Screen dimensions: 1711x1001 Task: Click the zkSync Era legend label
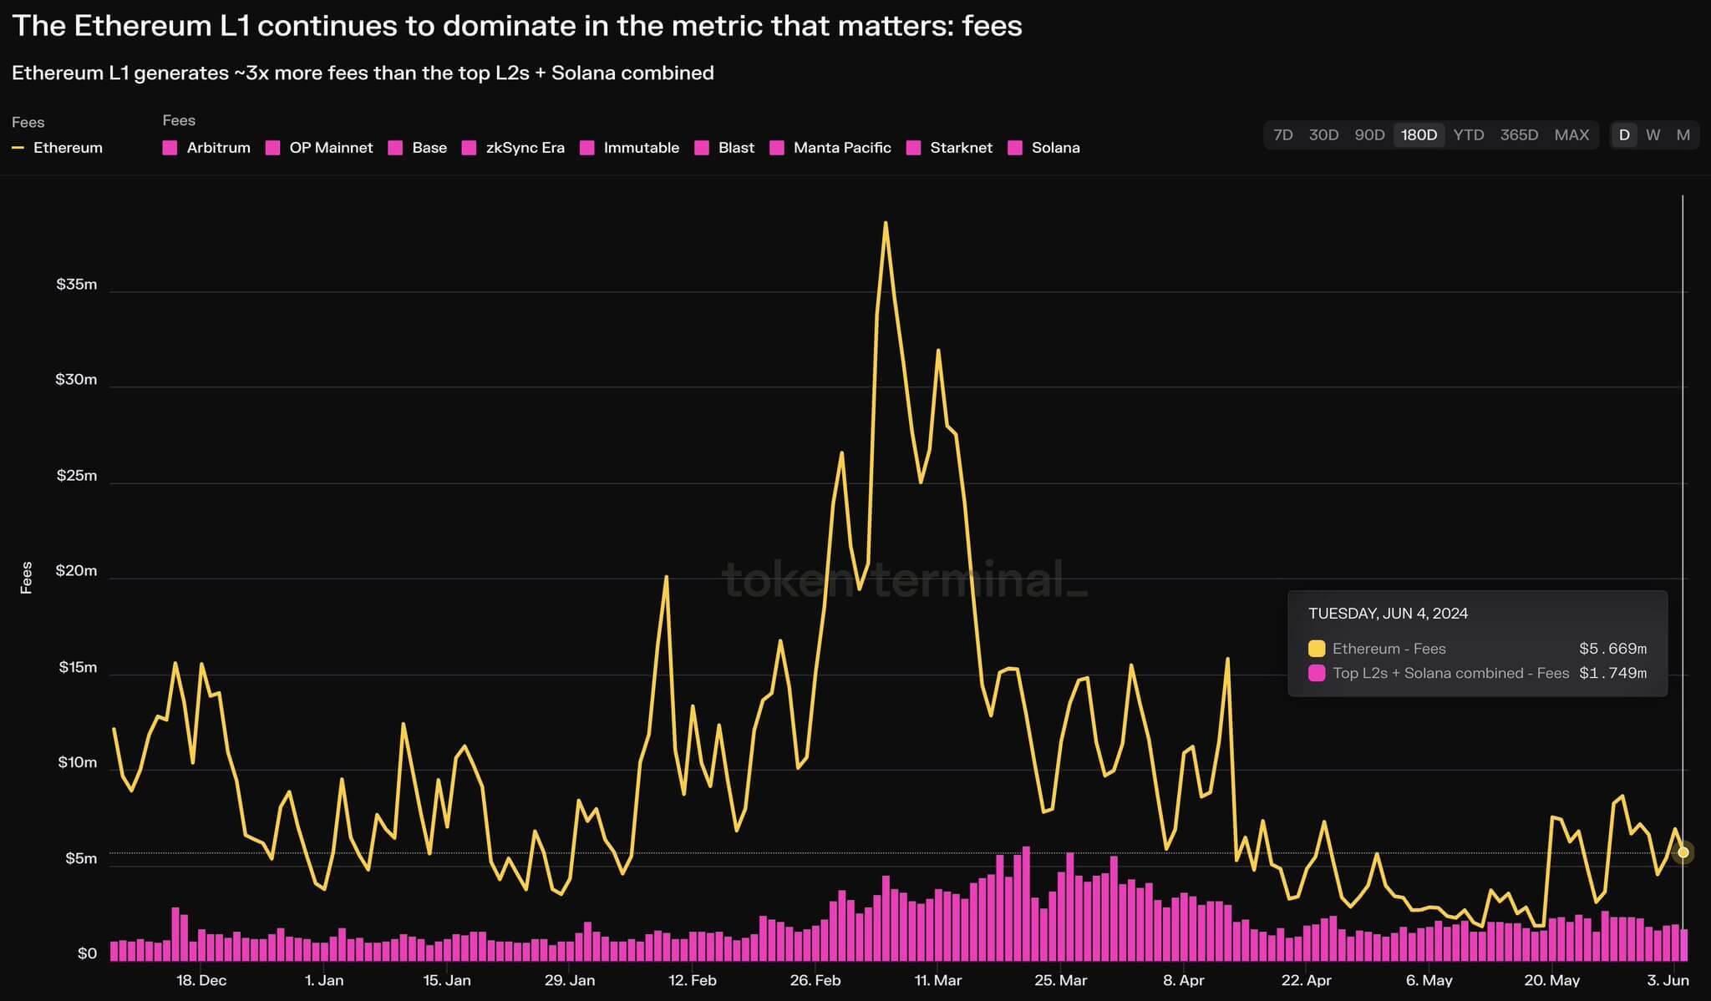click(x=525, y=148)
